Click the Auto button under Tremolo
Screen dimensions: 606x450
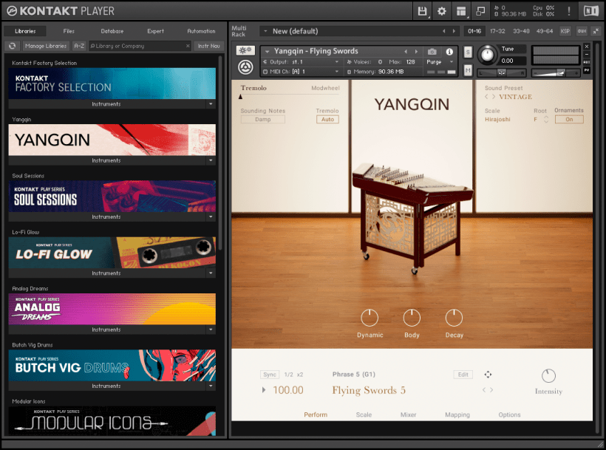(327, 119)
